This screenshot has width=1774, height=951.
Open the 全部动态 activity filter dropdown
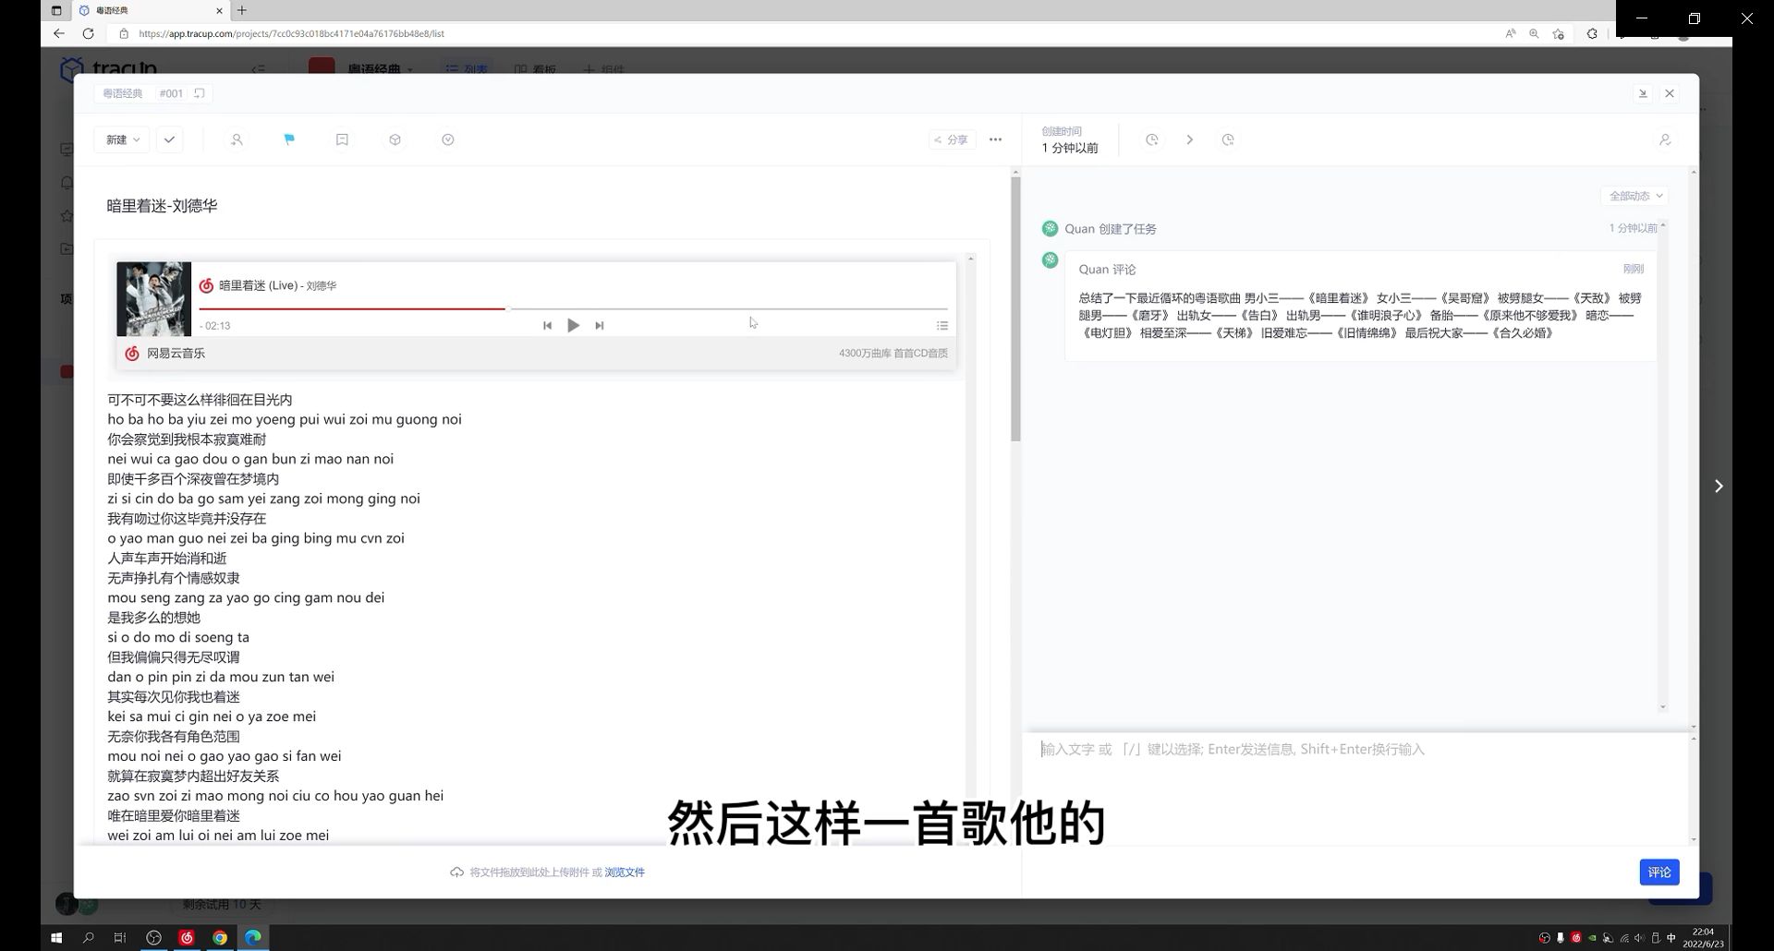pos(1634,196)
